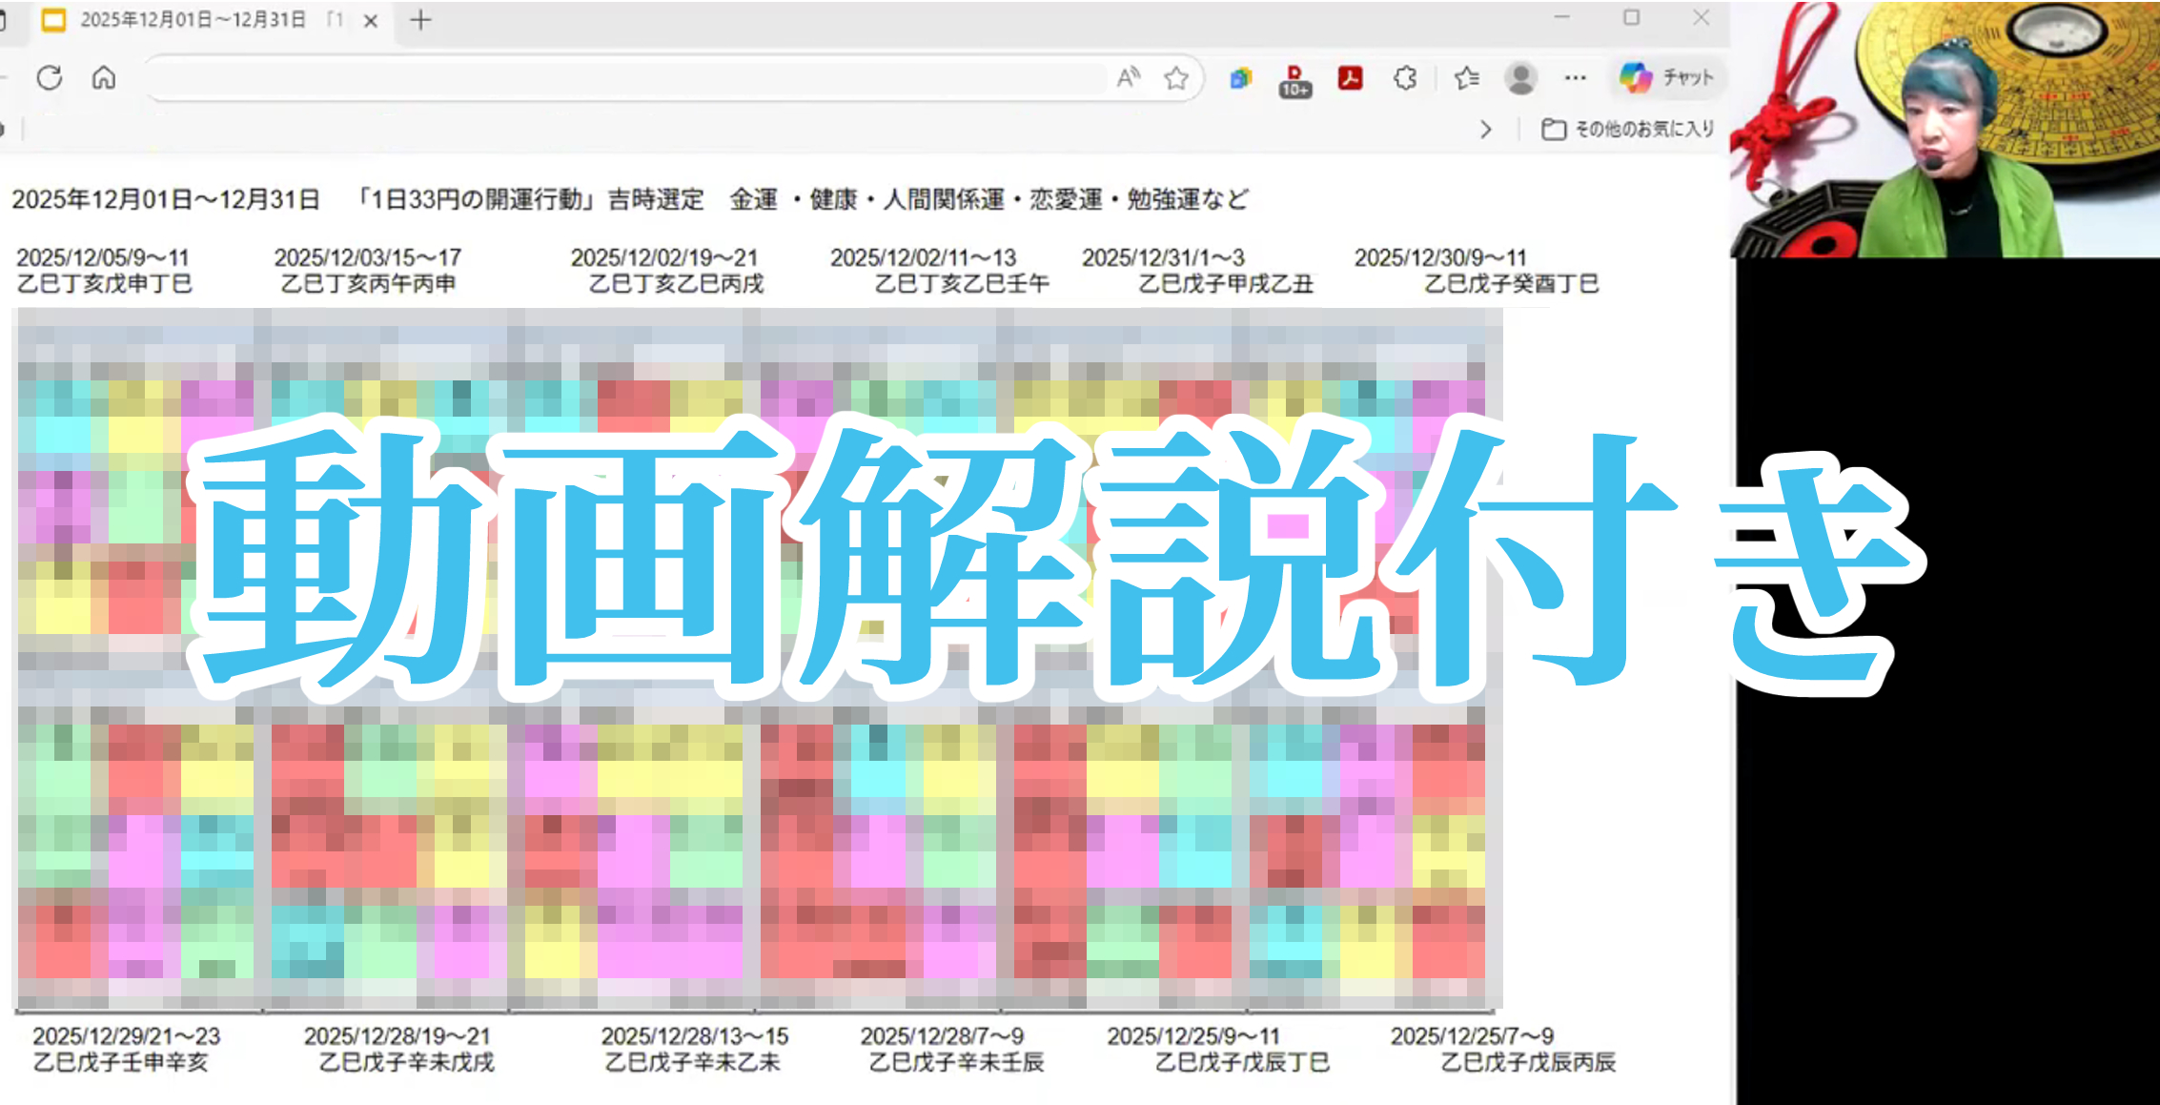
Task: Open その他のお気に入り folder
Action: click(1628, 130)
